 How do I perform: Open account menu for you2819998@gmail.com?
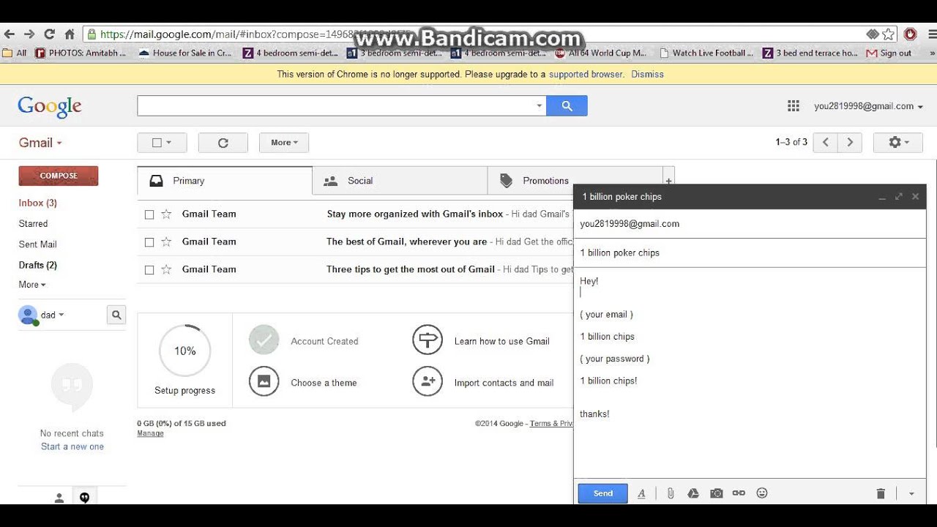click(x=868, y=106)
